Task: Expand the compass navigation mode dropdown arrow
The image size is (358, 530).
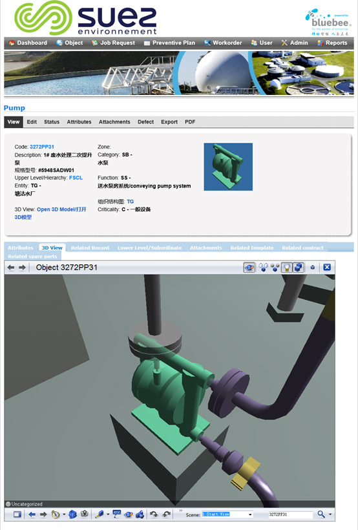Action: [x=64, y=514]
